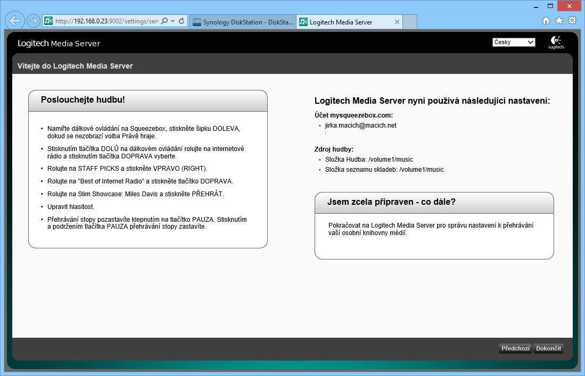Open the Česky language dropdown
Viewport: 585px width, 376px height.
click(514, 42)
